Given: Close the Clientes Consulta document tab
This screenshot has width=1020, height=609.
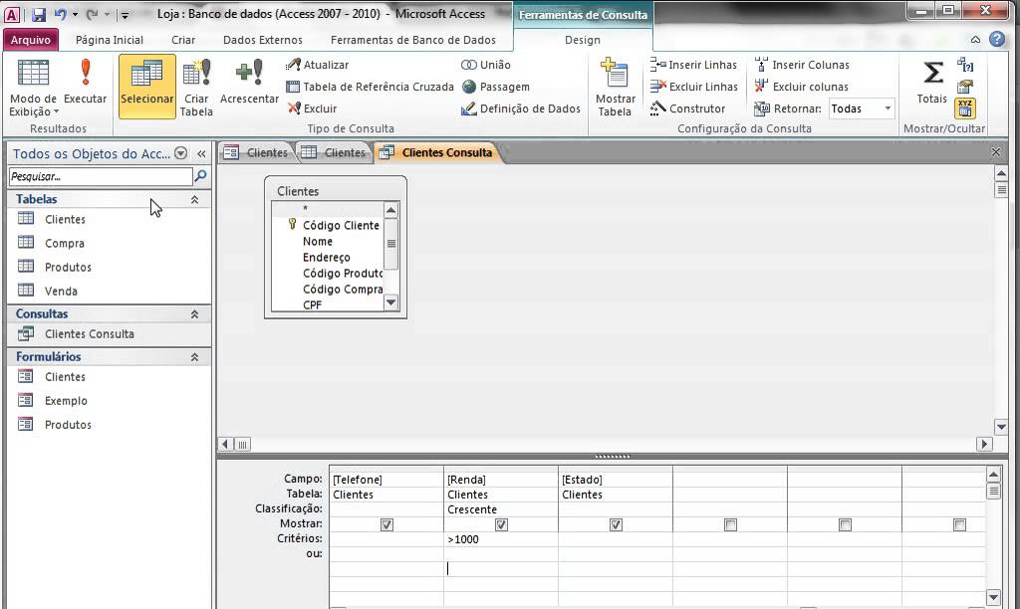Looking at the screenshot, I should [x=996, y=152].
